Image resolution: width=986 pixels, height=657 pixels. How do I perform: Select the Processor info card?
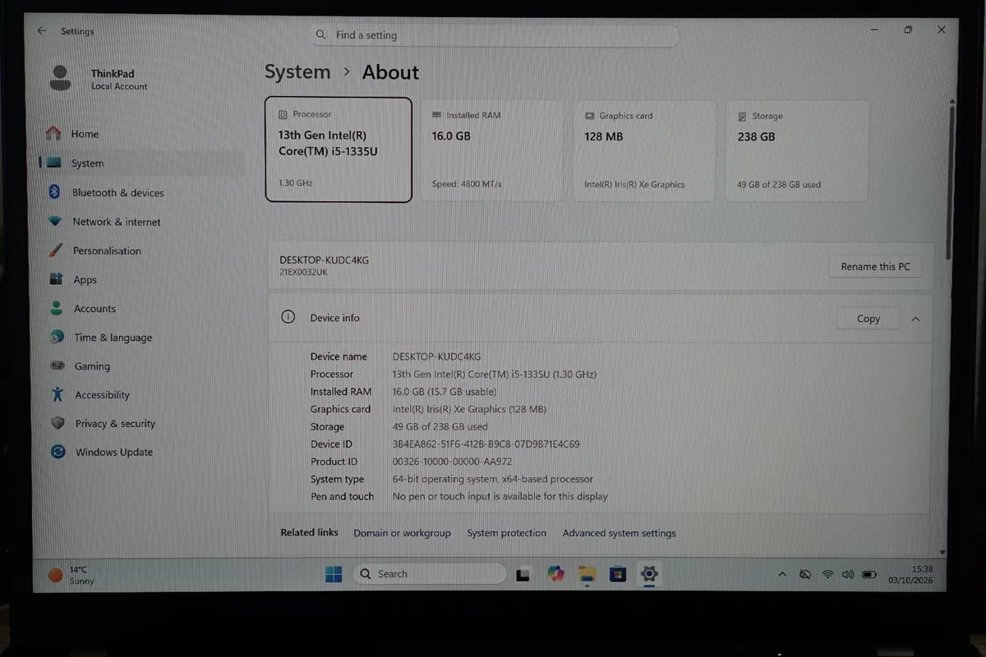339,149
